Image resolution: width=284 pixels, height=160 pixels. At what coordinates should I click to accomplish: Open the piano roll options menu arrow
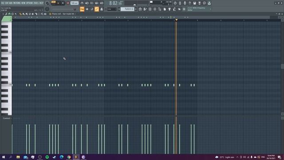pyautogui.click(x=3, y=14)
